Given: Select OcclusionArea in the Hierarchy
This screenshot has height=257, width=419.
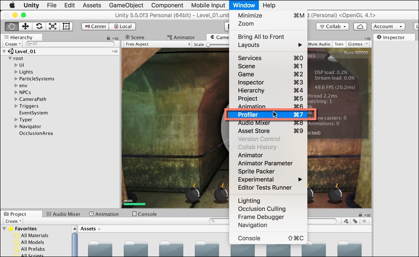Looking at the screenshot, I should click(x=36, y=133).
